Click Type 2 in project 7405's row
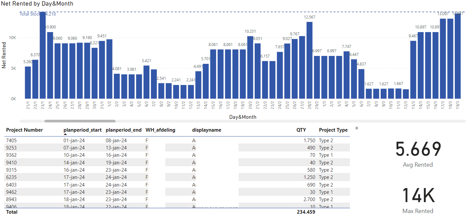Image resolution: width=467 pixels, height=216 pixels. pos(326,140)
